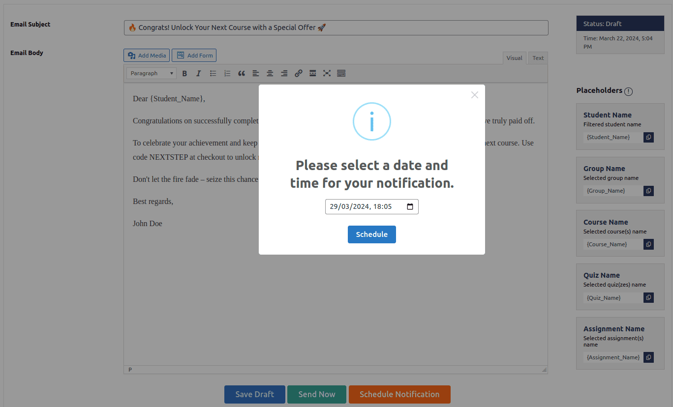Viewport: 673px width, 407px height.
Task: Click the blue Schedule button
Action: pyautogui.click(x=371, y=234)
